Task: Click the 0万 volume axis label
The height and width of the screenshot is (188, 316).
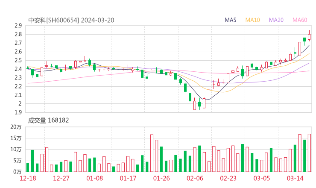Action: pos(18,172)
